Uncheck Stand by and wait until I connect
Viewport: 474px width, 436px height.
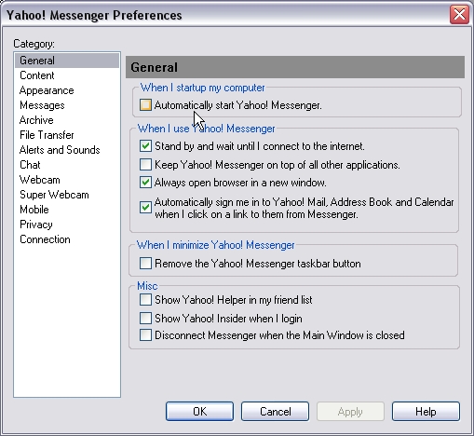coord(145,146)
